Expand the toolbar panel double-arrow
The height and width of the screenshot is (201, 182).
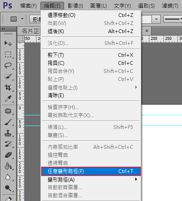pos(3,29)
